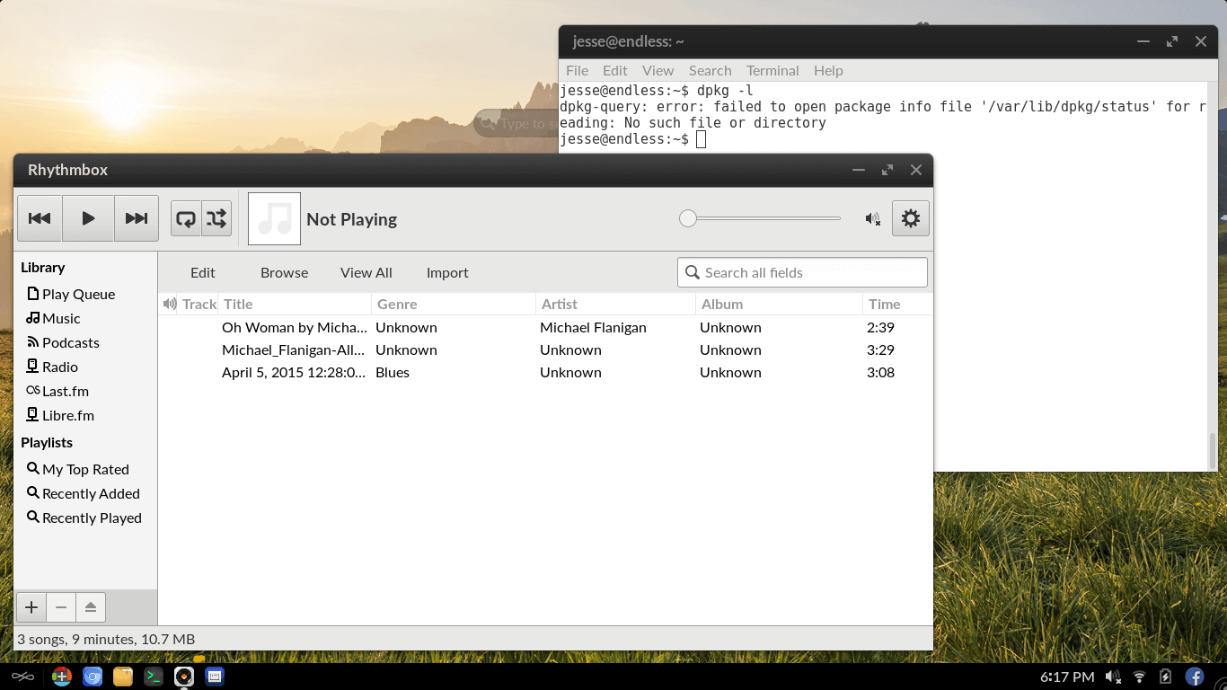Open Recently Played playlist
1227x690 pixels.
pyautogui.click(x=85, y=517)
